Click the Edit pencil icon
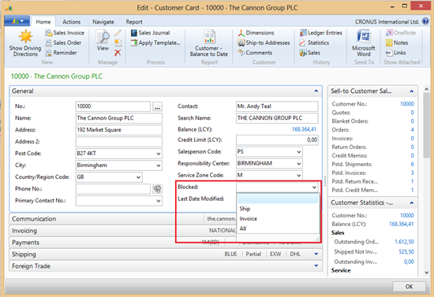The height and width of the screenshot is (297, 434). (x=118, y=33)
